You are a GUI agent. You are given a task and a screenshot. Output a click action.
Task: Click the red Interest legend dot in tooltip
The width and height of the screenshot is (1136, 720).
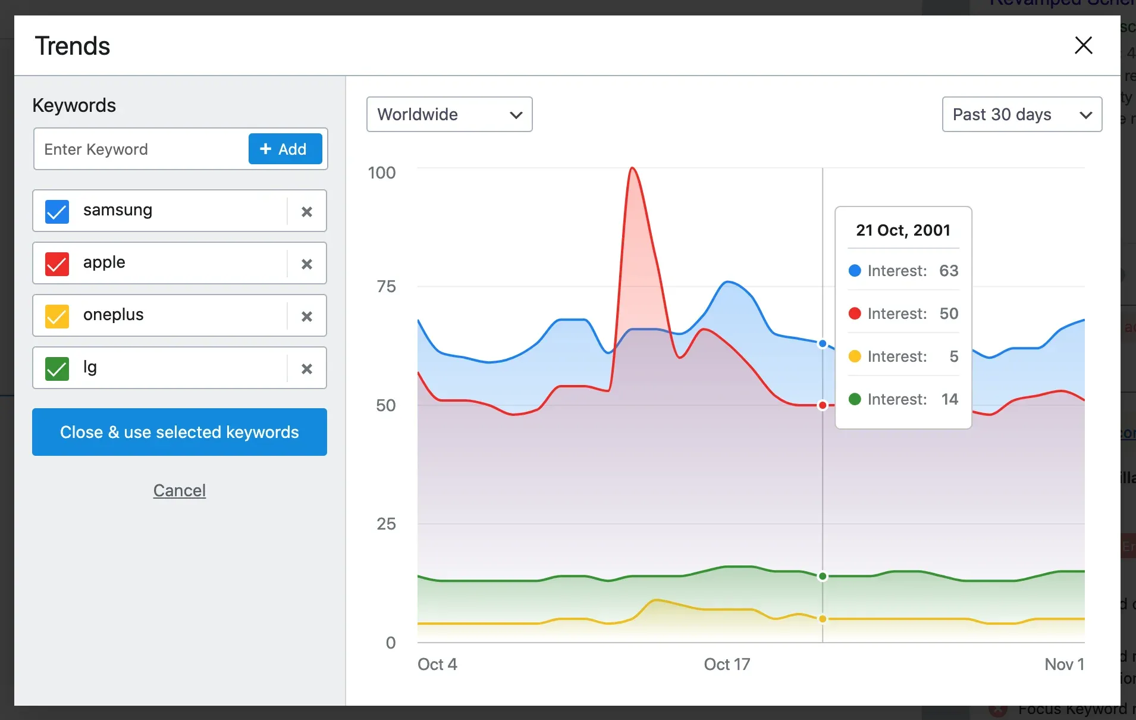855,314
